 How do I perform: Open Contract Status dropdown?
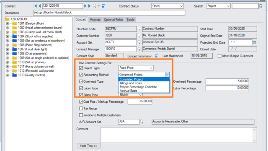pos(181,6)
